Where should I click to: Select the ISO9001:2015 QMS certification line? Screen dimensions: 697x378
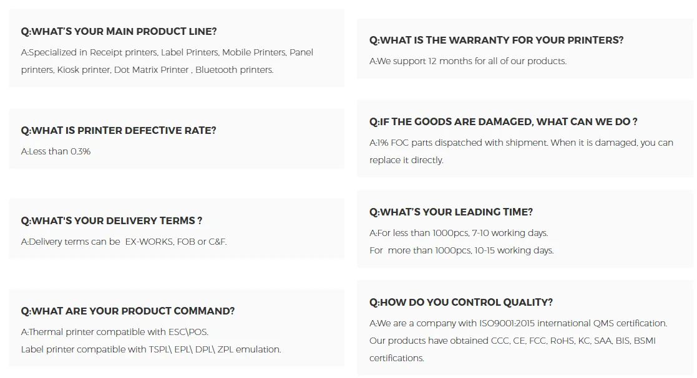tap(518, 323)
